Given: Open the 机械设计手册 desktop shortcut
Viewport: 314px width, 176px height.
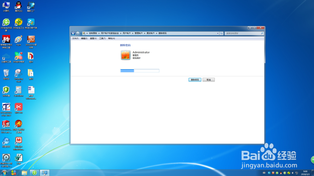Looking at the screenshot, I should pyautogui.click(x=6, y=160).
